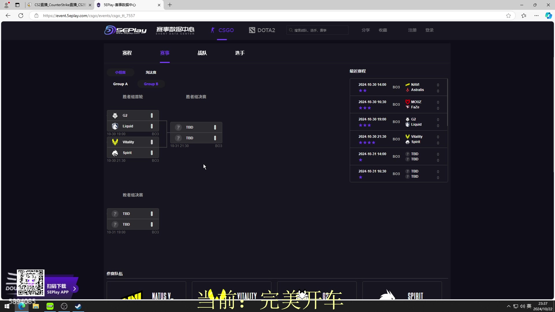The height and width of the screenshot is (312, 555).
Task: Show hidden system tray icons
Action: pos(509,306)
